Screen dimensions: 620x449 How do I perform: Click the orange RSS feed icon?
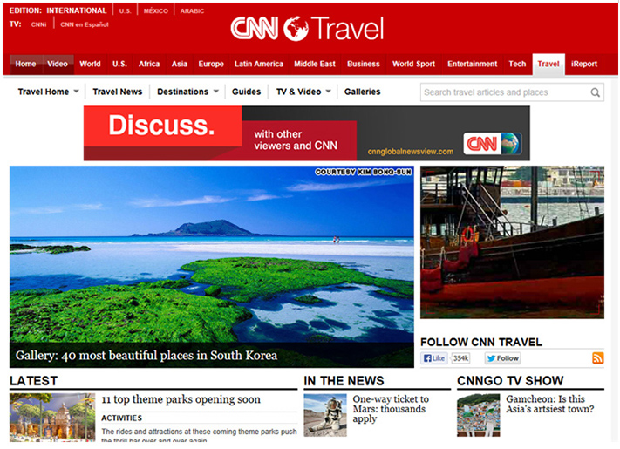[x=597, y=358]
